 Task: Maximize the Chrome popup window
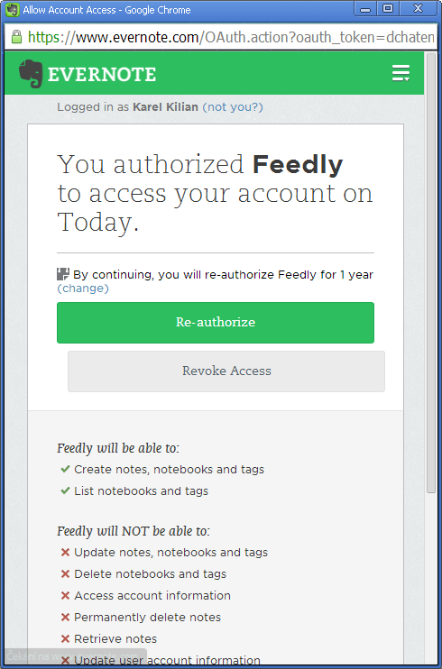click(388, 8)
